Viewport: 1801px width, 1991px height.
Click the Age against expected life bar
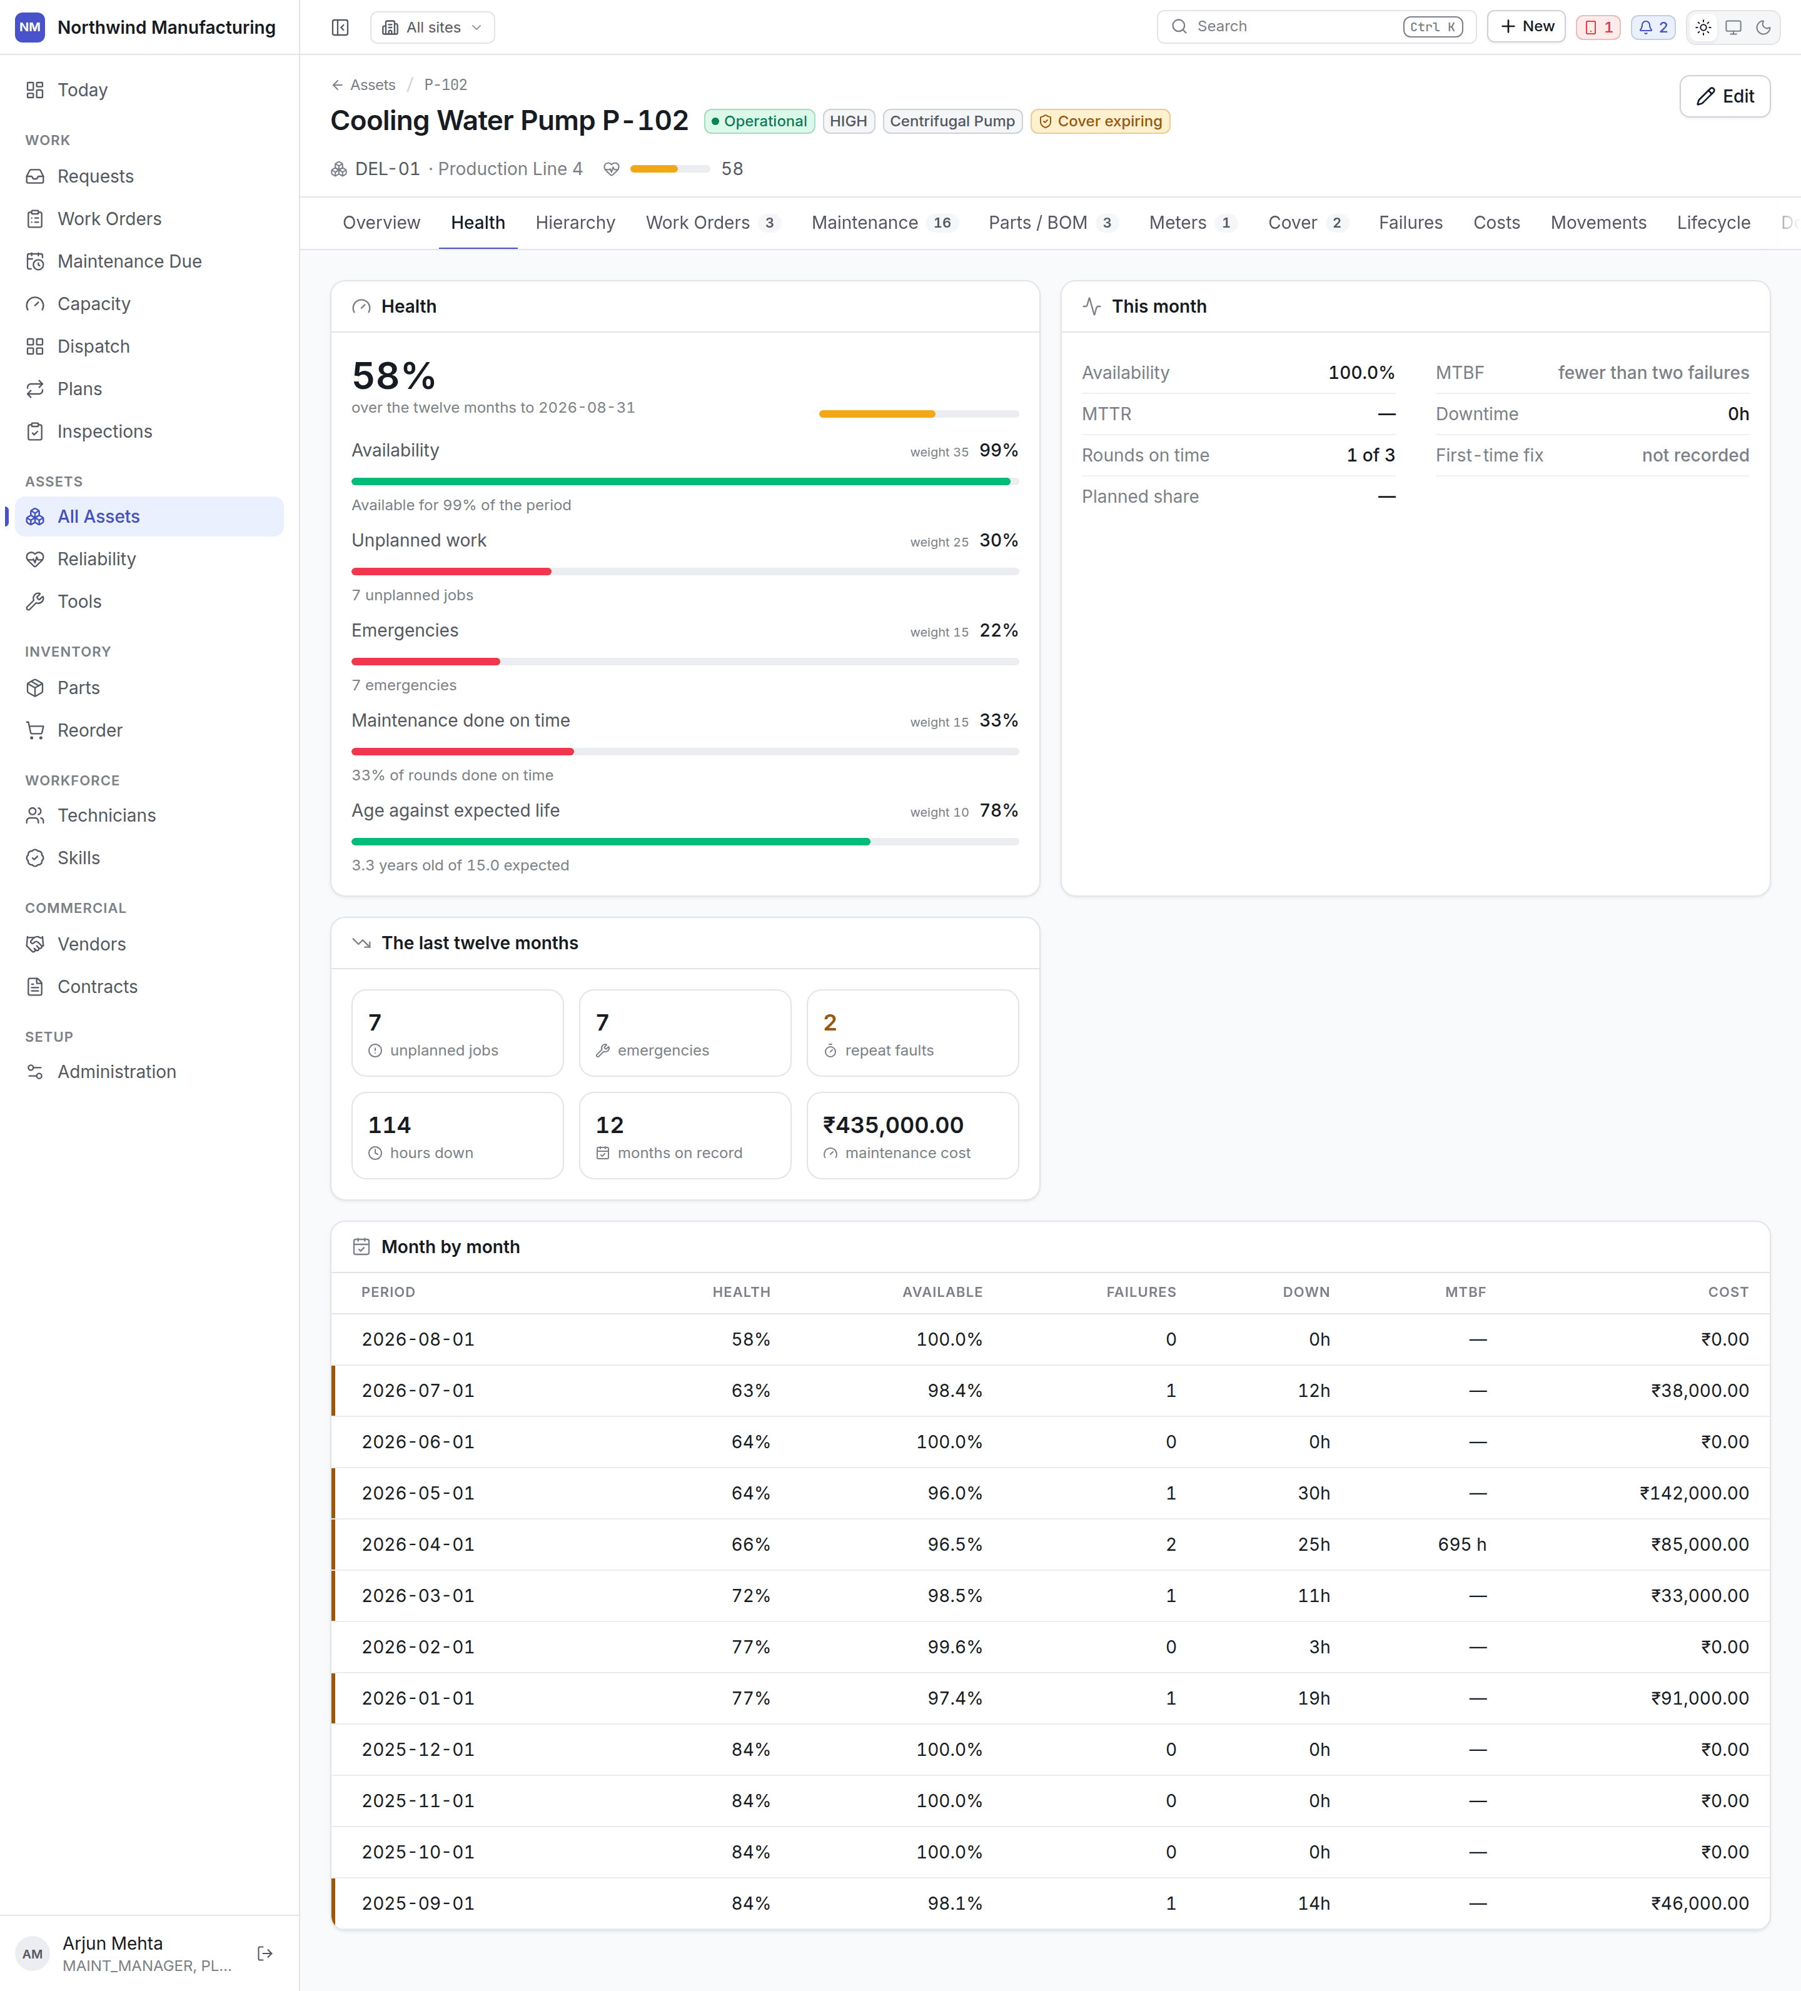(684, 842)
